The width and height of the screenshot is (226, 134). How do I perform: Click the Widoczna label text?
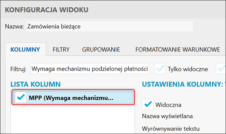click(x=168, y=105)
